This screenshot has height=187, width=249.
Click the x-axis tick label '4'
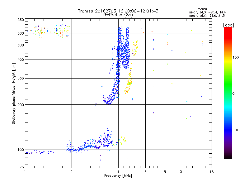pos(118,172)
